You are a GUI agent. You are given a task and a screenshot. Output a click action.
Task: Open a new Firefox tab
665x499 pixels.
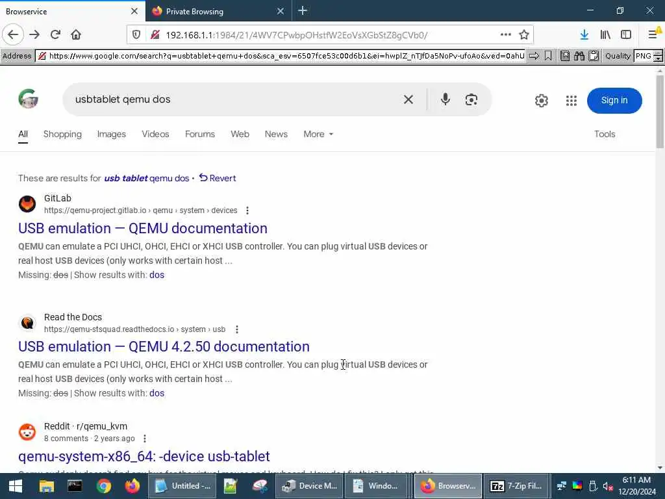pyautogui.click(x=303, y=10)
